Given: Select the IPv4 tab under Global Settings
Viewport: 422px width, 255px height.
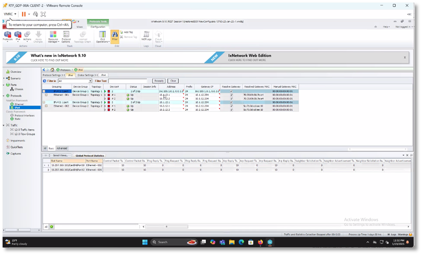Looking at the screenshot, I should 103,75.
